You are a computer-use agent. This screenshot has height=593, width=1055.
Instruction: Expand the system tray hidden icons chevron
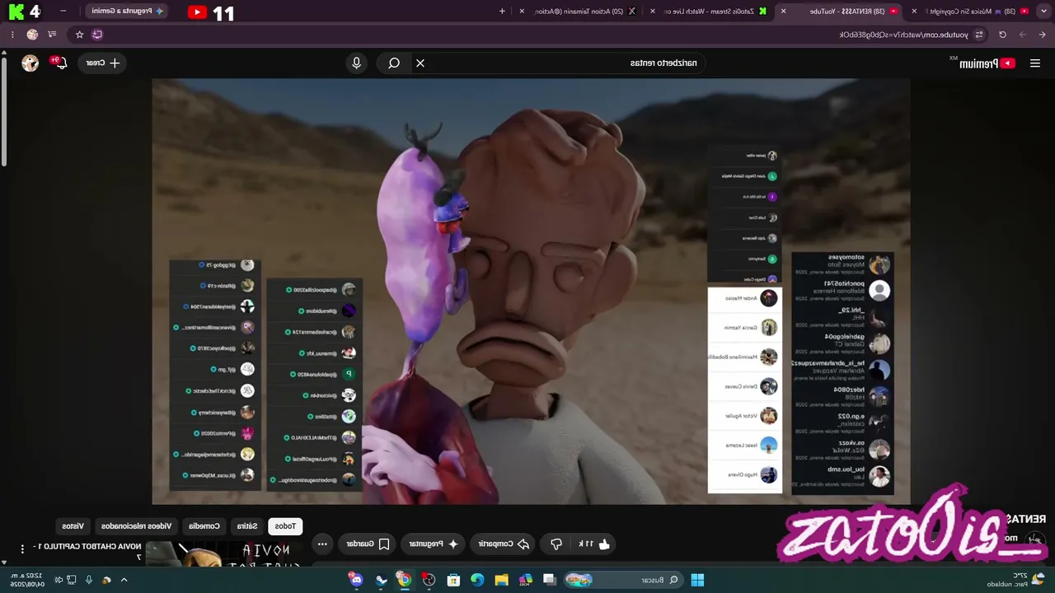[124, 580]
